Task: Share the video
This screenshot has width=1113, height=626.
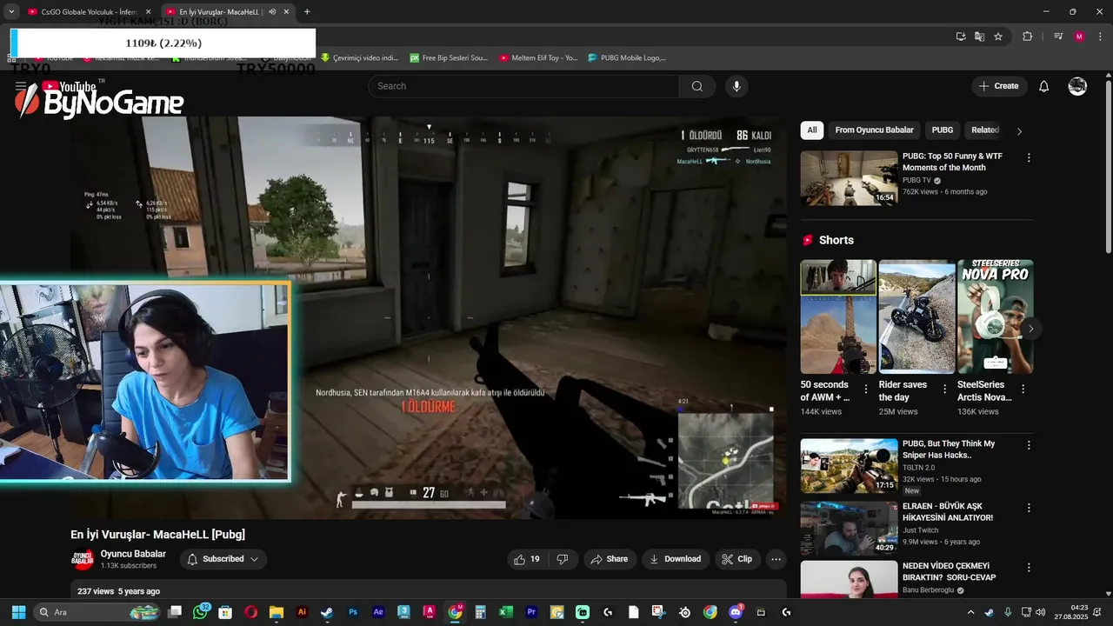Action: 609,559
